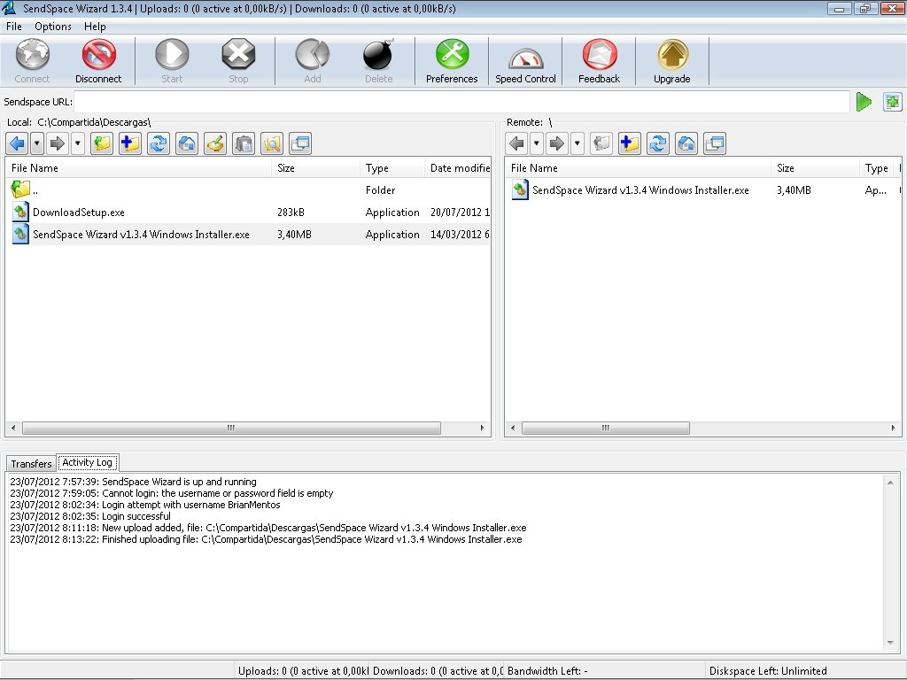The width and height of the screenshot is (907, 680).
Task: Click the Remote pane horizontal scrollbar thumb
Action: (x=606, y=428)
